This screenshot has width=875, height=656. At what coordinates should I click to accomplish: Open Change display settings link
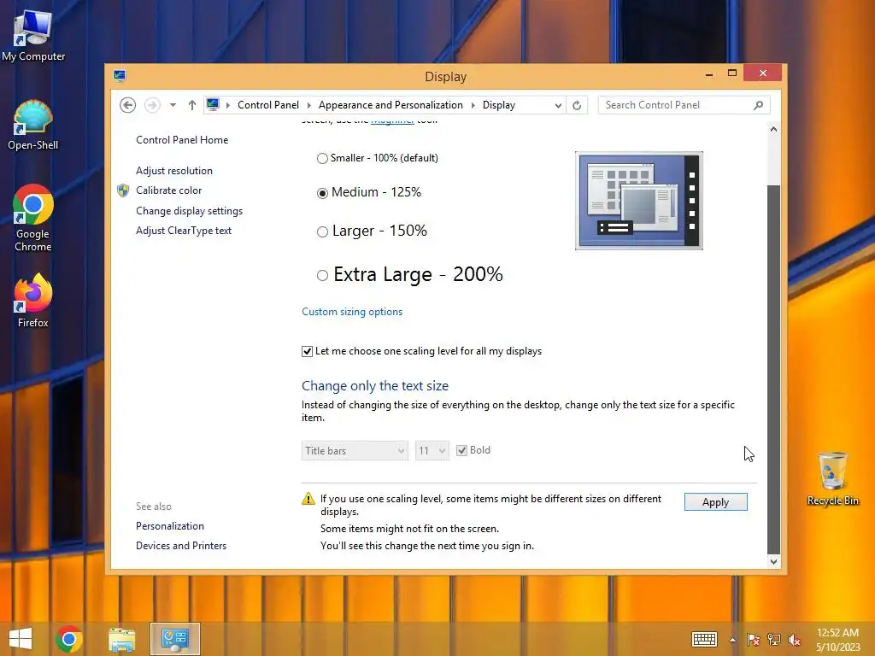189,211
